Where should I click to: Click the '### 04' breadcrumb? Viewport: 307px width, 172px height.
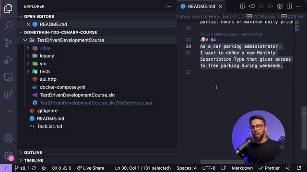click(x=295, y=17)
